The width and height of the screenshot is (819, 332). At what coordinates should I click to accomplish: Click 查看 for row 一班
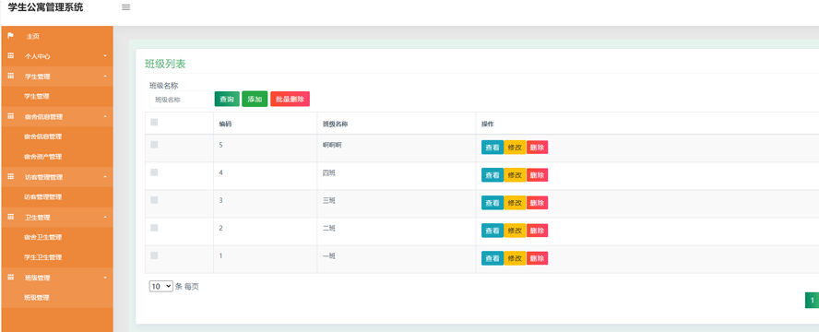493,258
